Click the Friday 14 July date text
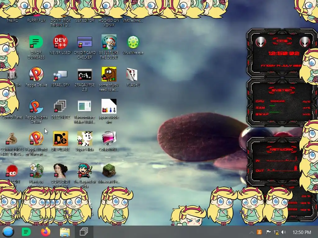 point(280,66)
